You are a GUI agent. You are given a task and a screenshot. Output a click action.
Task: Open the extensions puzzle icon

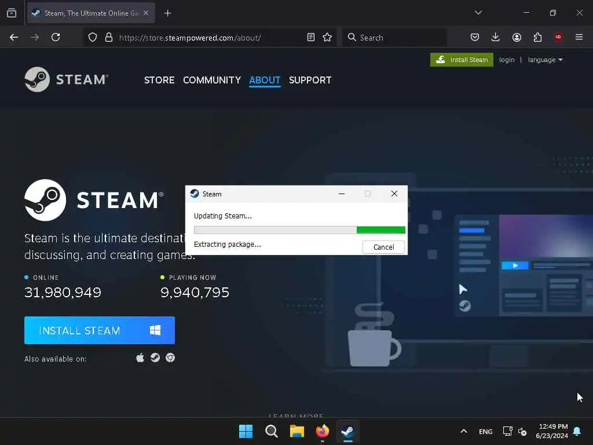point(537,38)
